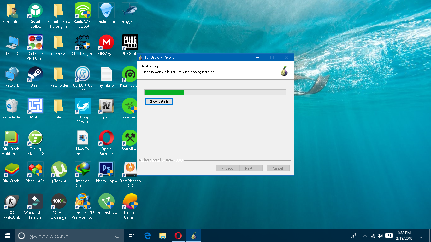
Task: Click the disabled Next button
Action: (251, 168)
